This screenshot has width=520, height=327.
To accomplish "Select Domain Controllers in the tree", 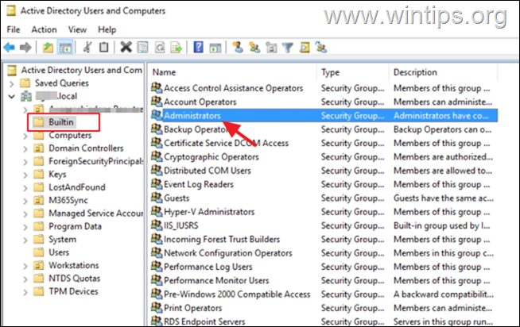I will tap(86, 148).
